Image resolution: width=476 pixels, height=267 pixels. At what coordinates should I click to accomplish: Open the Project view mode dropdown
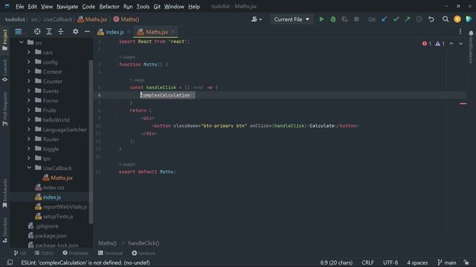[20, 31]
